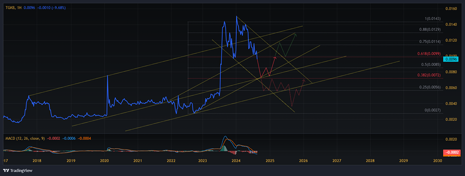Screen dimensions: 465x176
Task: Click the 2021 year on time axis
Action: tap(138, 161)
